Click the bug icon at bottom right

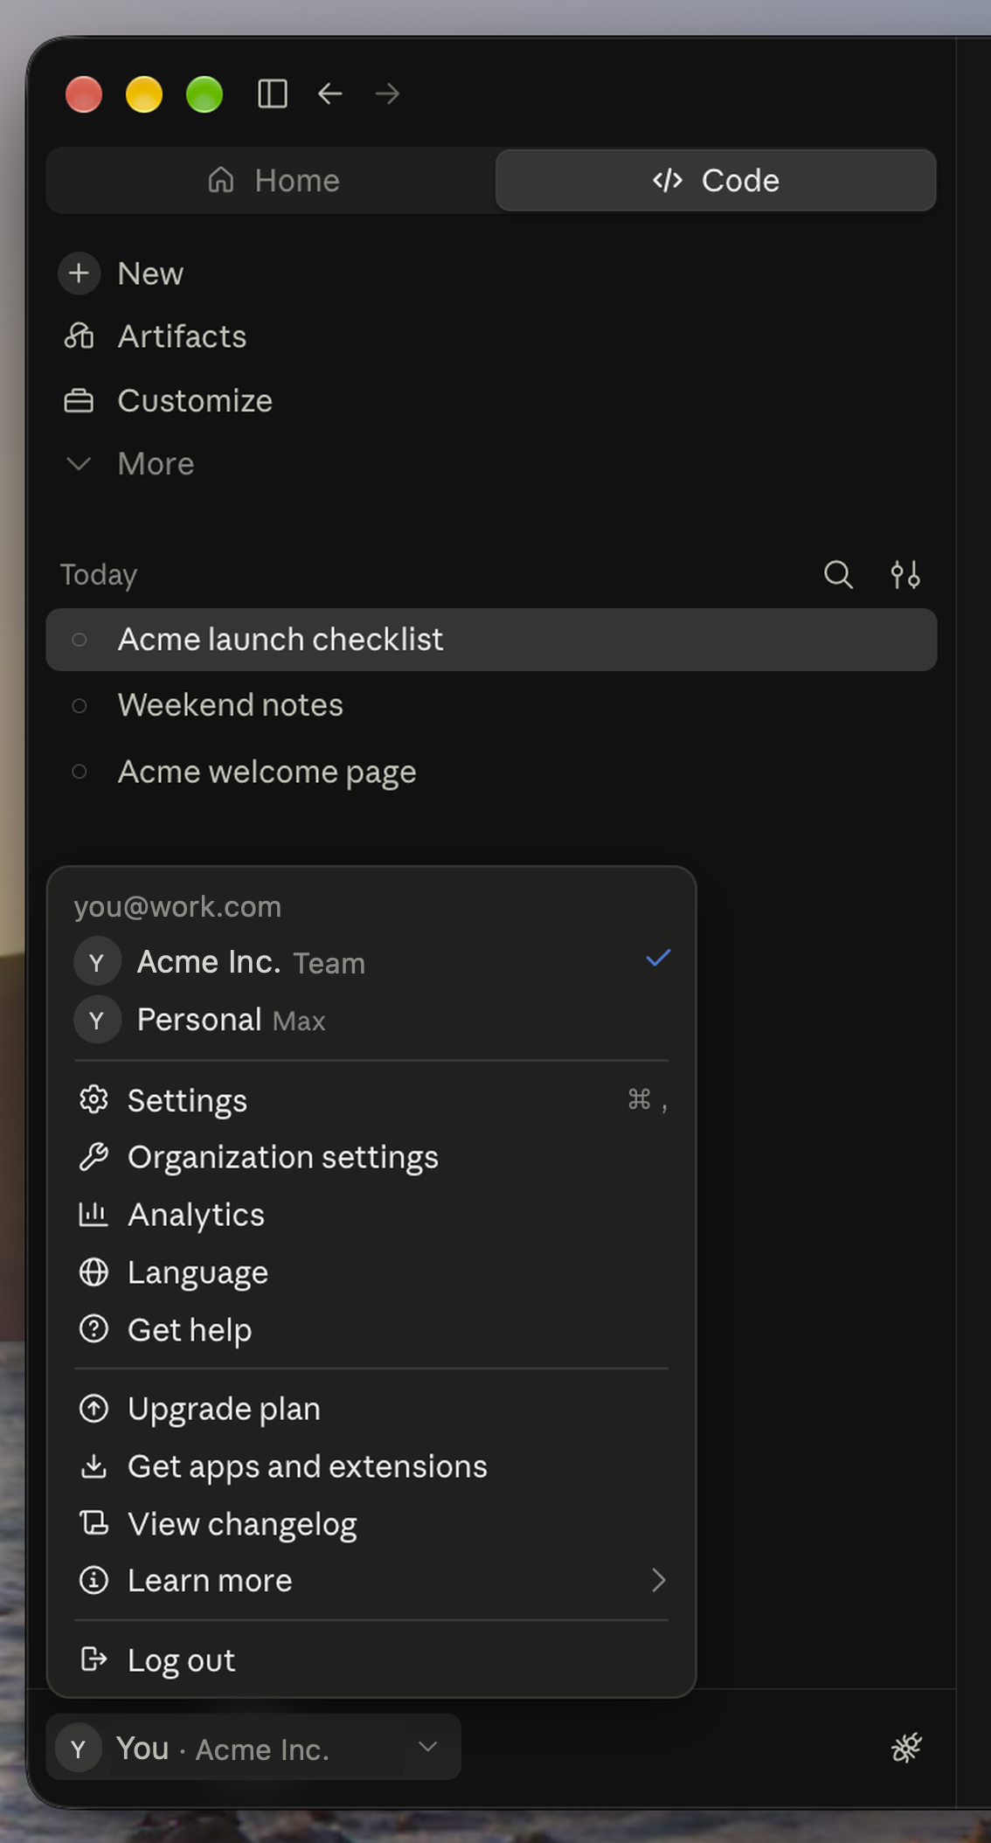[906, 1748]
